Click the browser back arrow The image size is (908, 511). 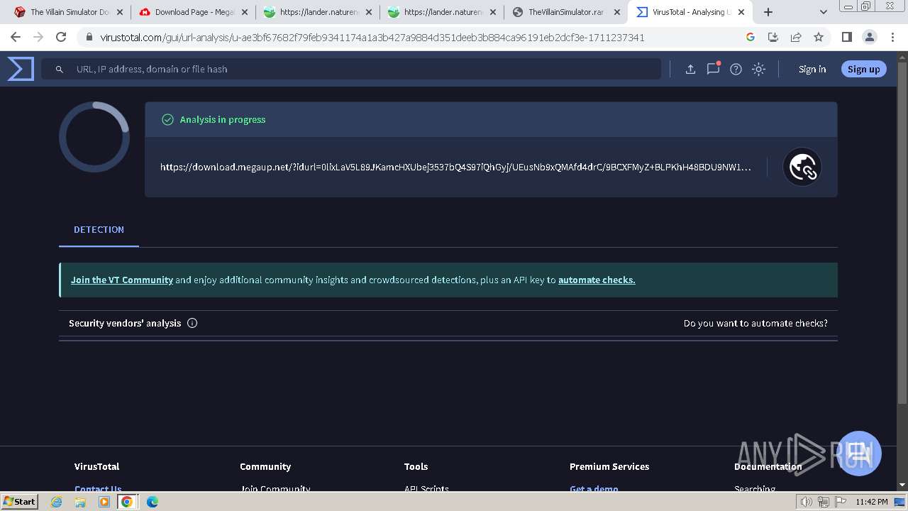[x=16, y=37]
